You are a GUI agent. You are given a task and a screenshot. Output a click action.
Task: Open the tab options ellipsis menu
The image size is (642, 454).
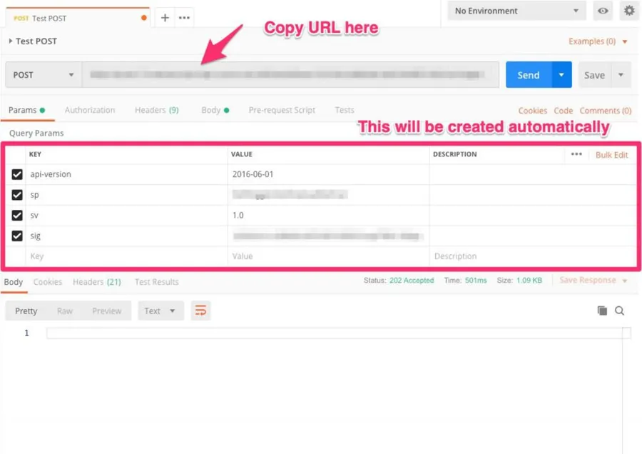[184, 18]
